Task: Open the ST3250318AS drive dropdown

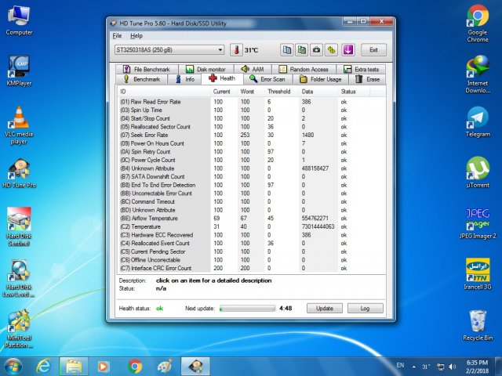Action: coord(169,50)
